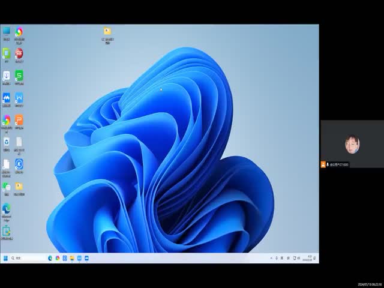Select the participant video thumbnail
The width and height of the screenshot is (384, 288).
tap(352, 144)
